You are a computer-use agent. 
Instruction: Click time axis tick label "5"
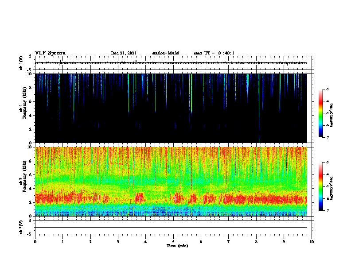(173, 242)
